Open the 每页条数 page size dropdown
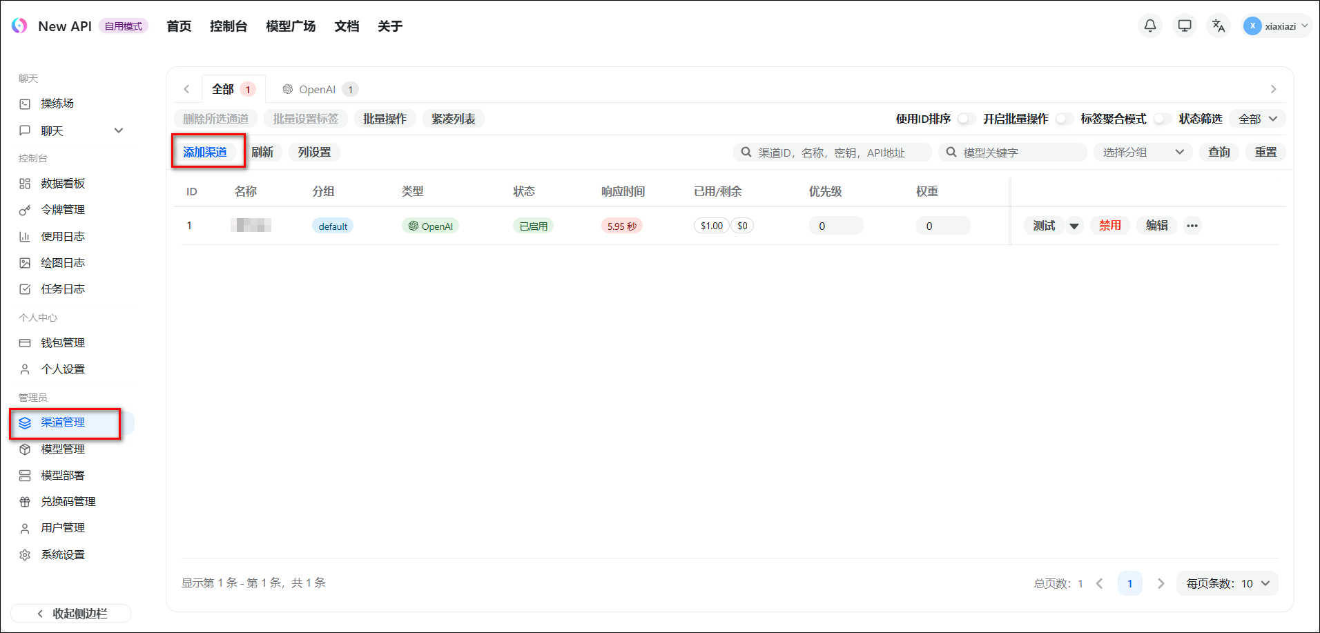Image resolution: width=1320 pixels, height=633 pixels. 1227,583
